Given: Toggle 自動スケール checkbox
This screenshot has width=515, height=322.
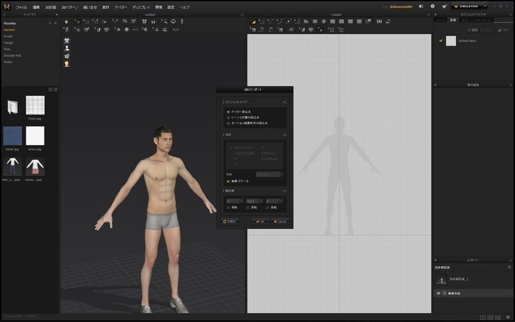Looking at the screenshot, I should pyautogui.click(x=229, y=182).
